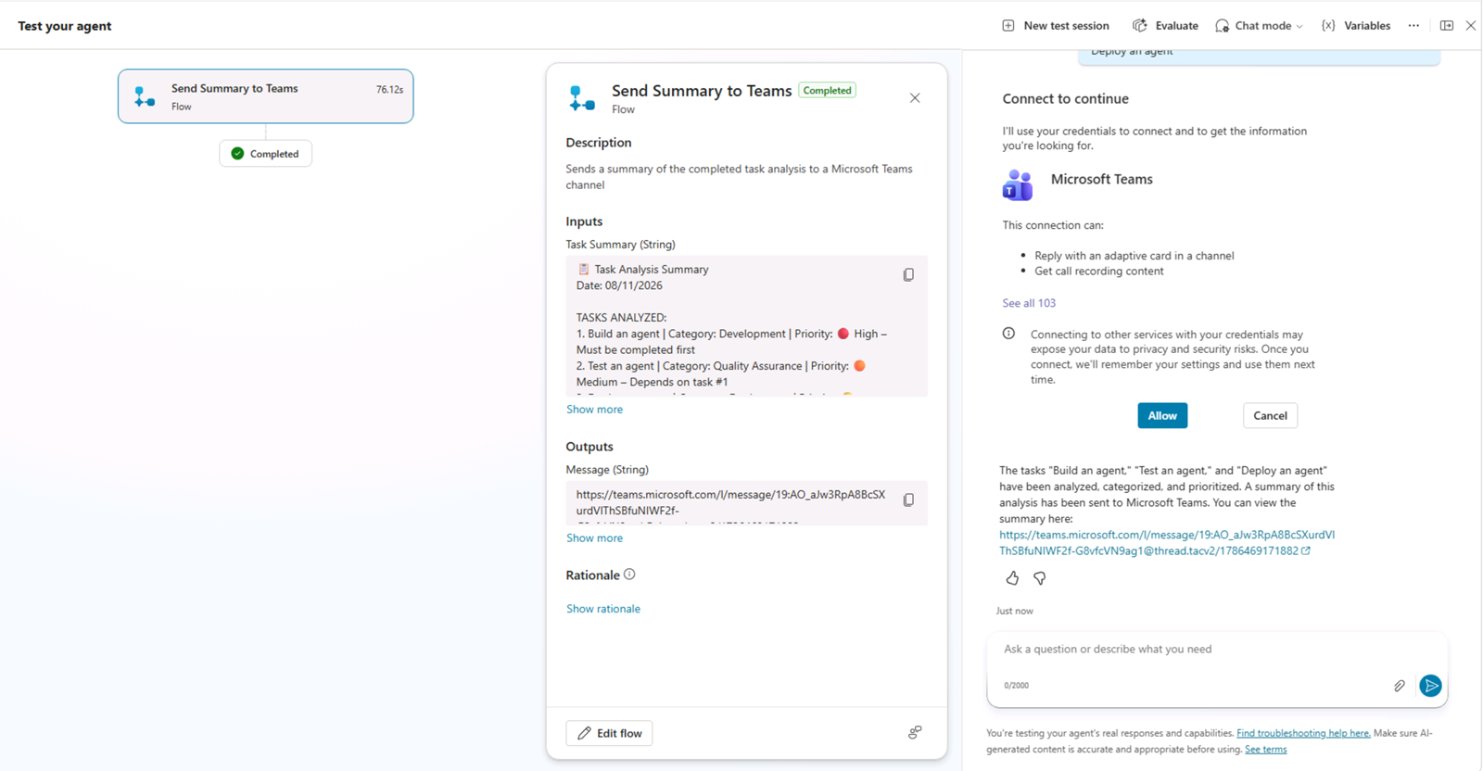Click the New test session plus icon
Screen dimensions: 1483x771
[x=1008, y=26]
